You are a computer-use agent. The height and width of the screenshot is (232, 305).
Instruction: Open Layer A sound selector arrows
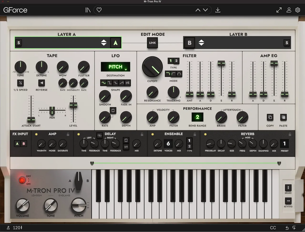tap(104, 43)
